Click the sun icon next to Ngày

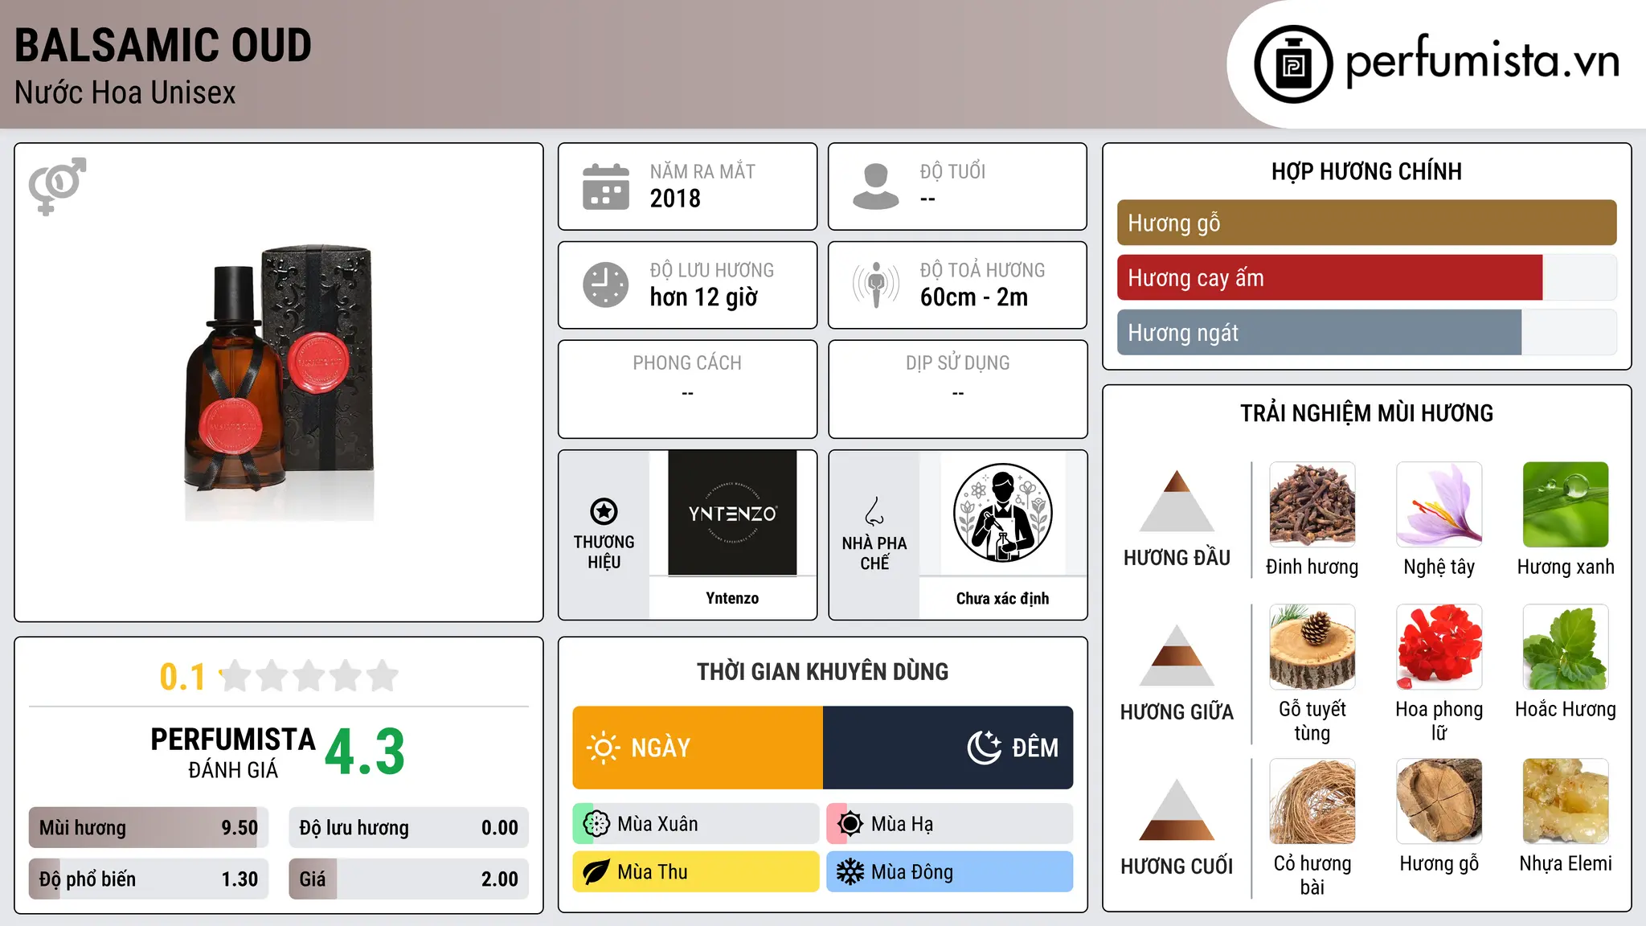(604, 748)
